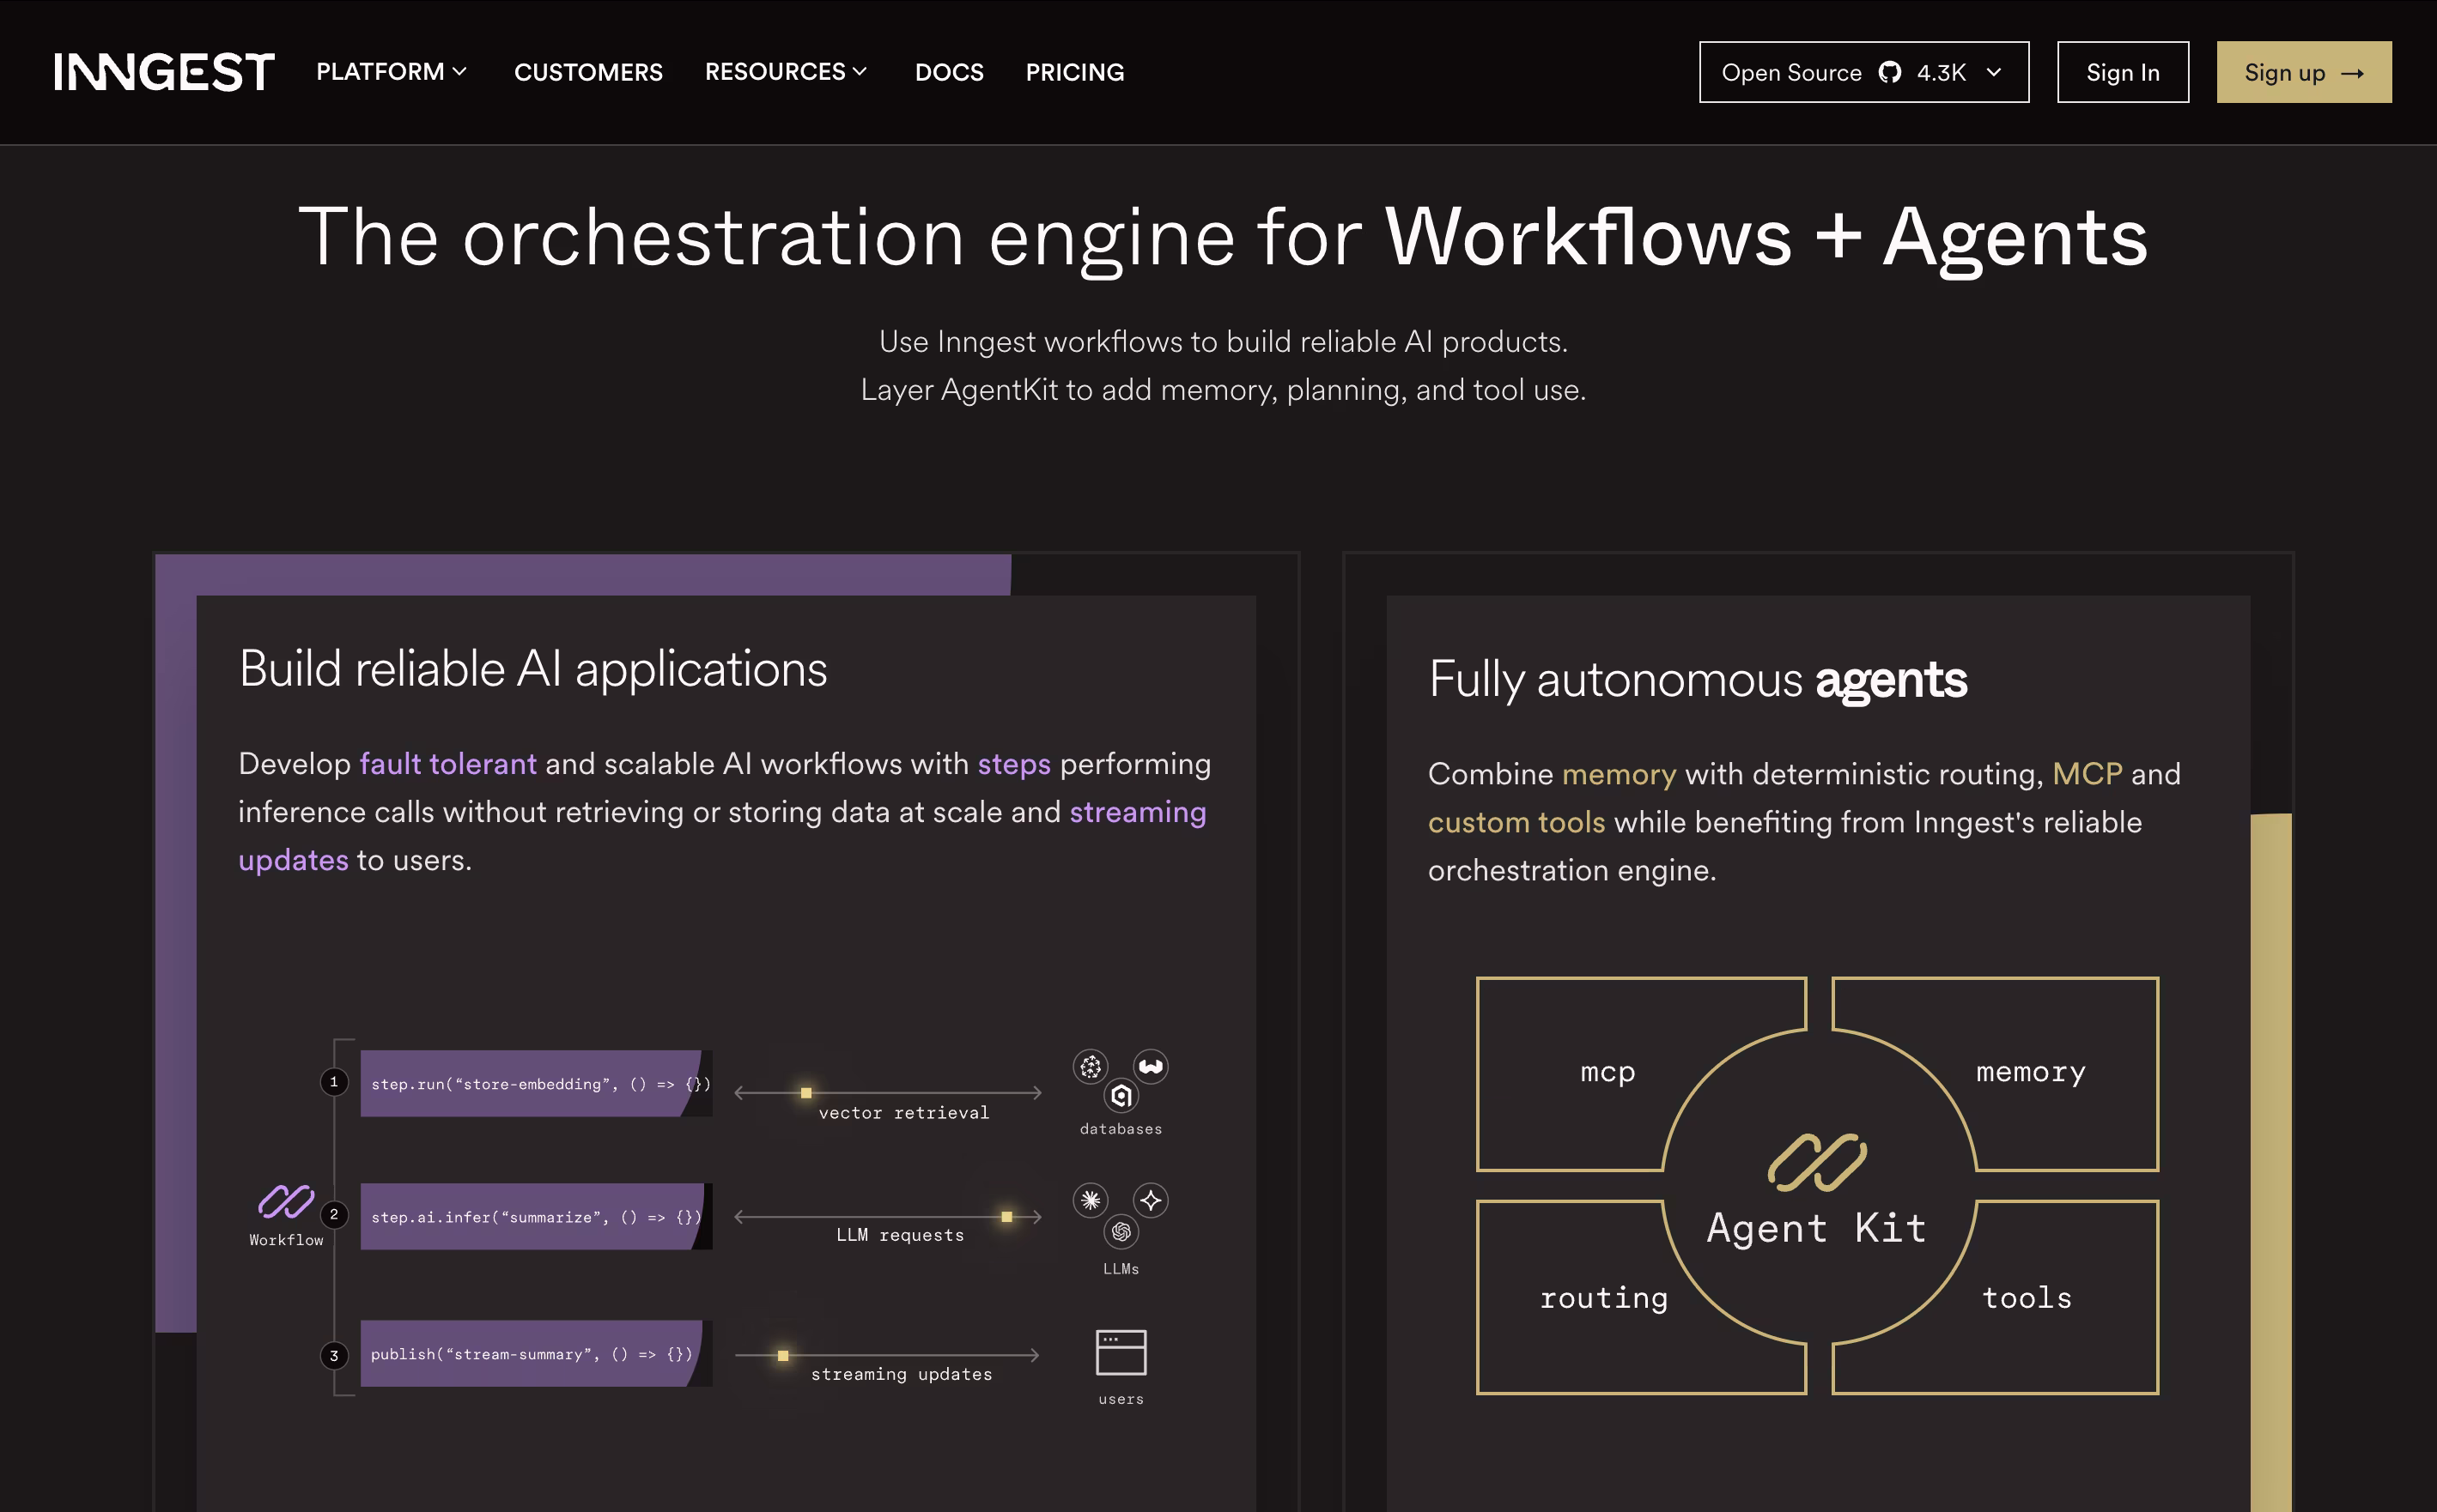Screen dimensions: 2437x1512
Task: Click the yellow marker on LLM requests line
Action: [x=1006, y=1217]
